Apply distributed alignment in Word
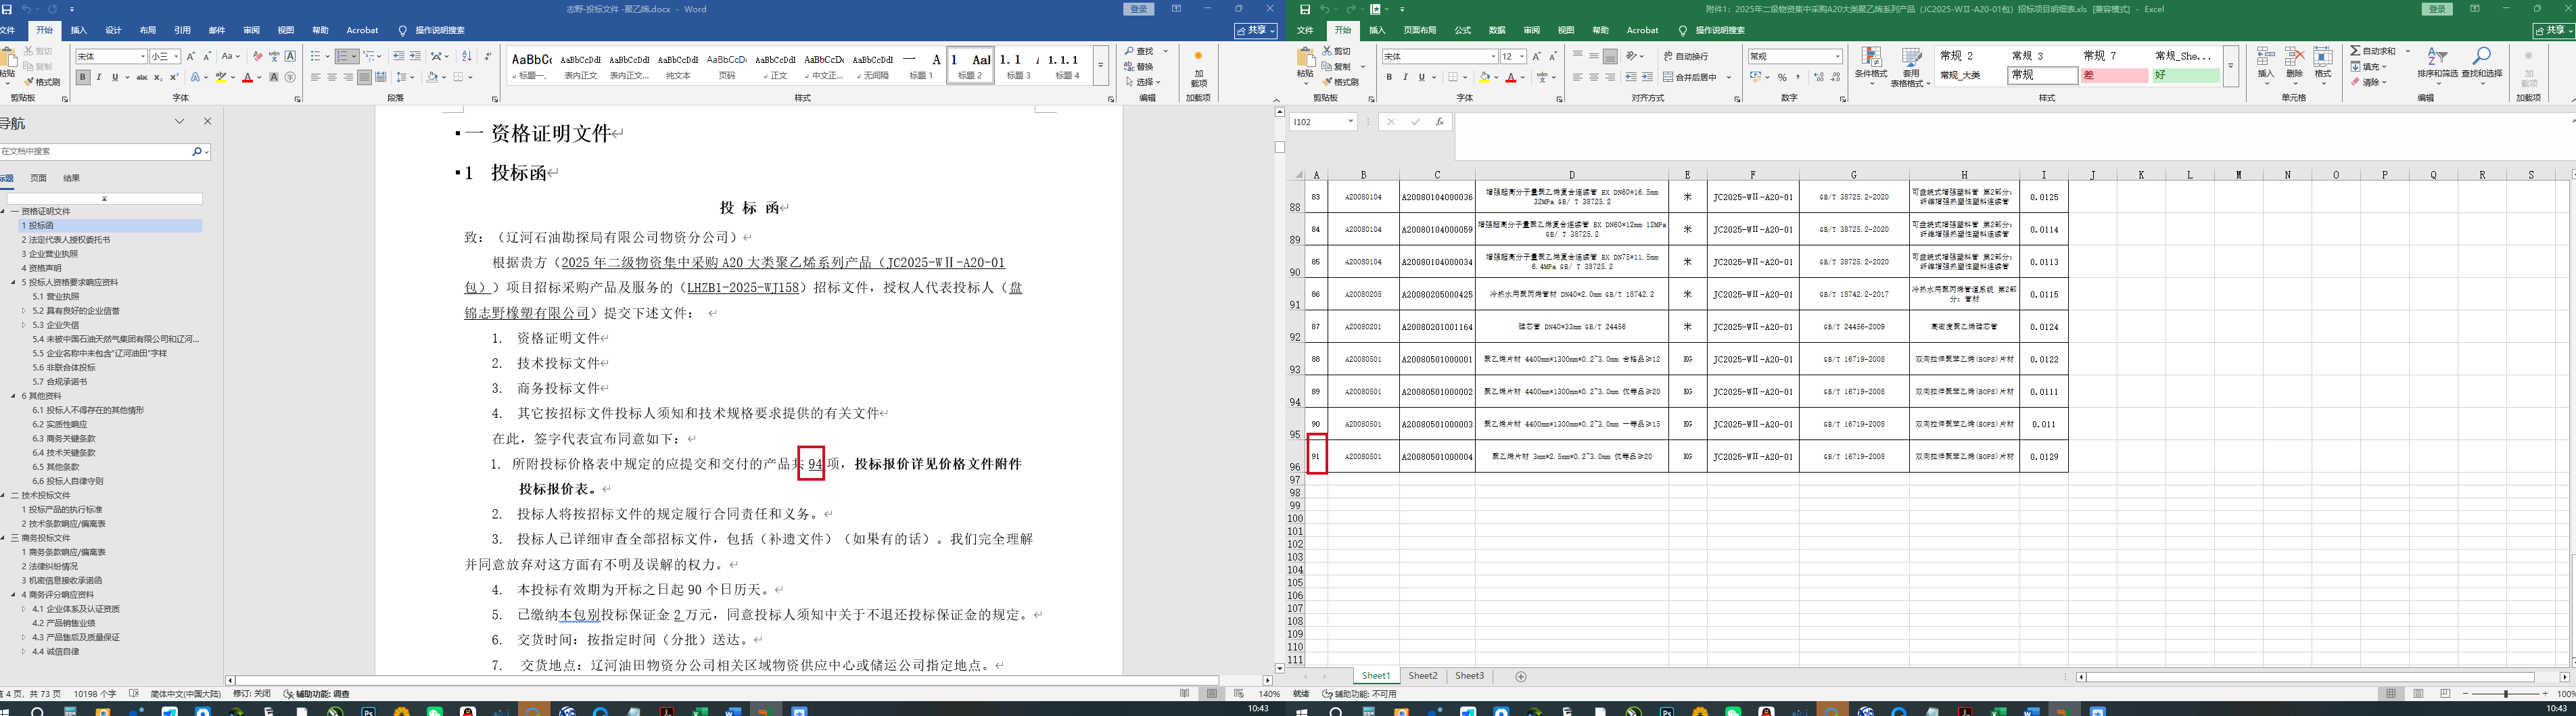 381,77
